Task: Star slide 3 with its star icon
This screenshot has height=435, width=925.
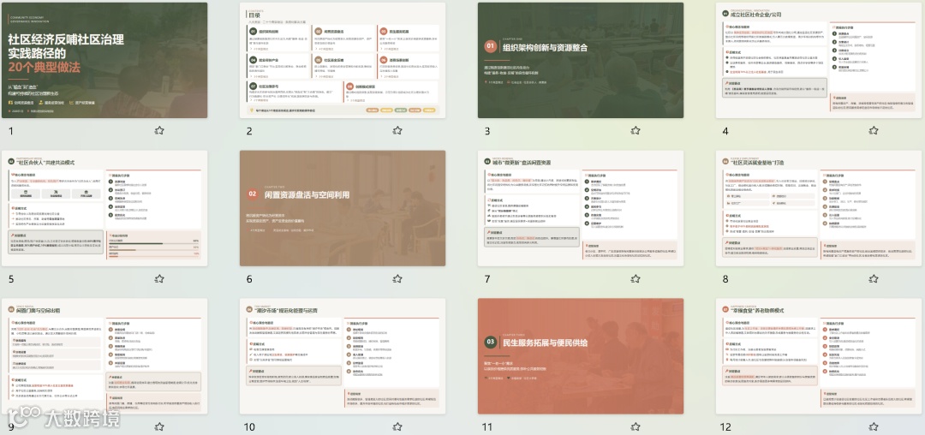Action: point(636,131)
